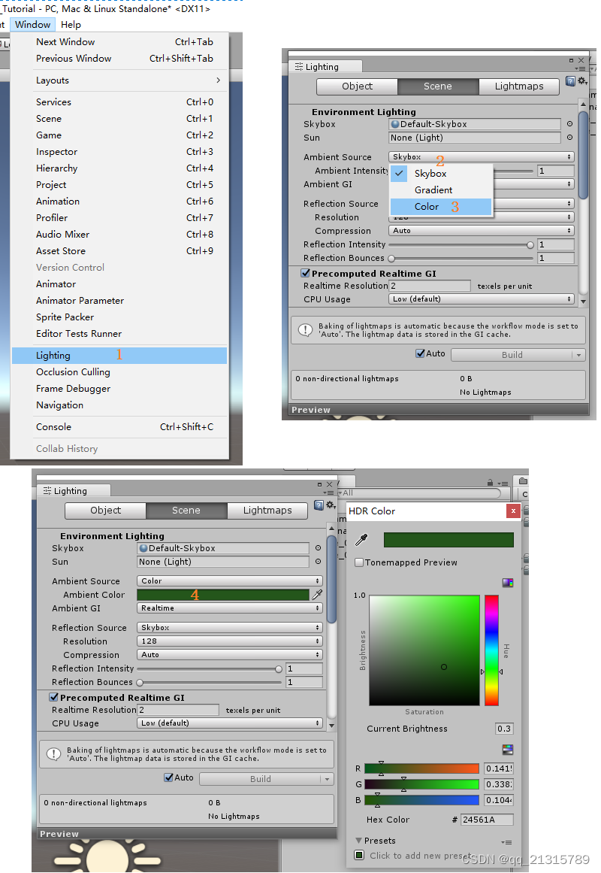
Task: Choose Color in the Ambient Source list
Action: pyautogui.click(x=427, y=207)
